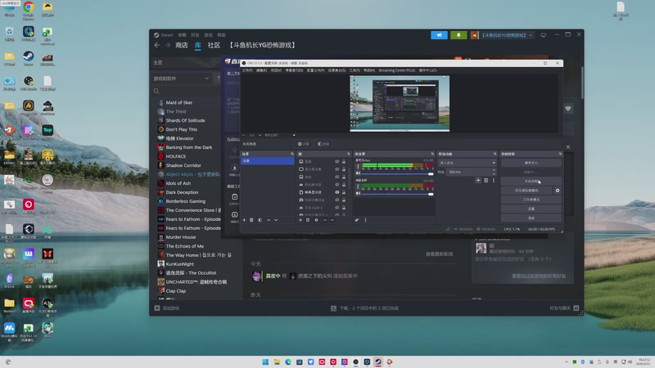Open OBS 工具(T) menu
The image size is (655, 368).
tap(355, 70)
